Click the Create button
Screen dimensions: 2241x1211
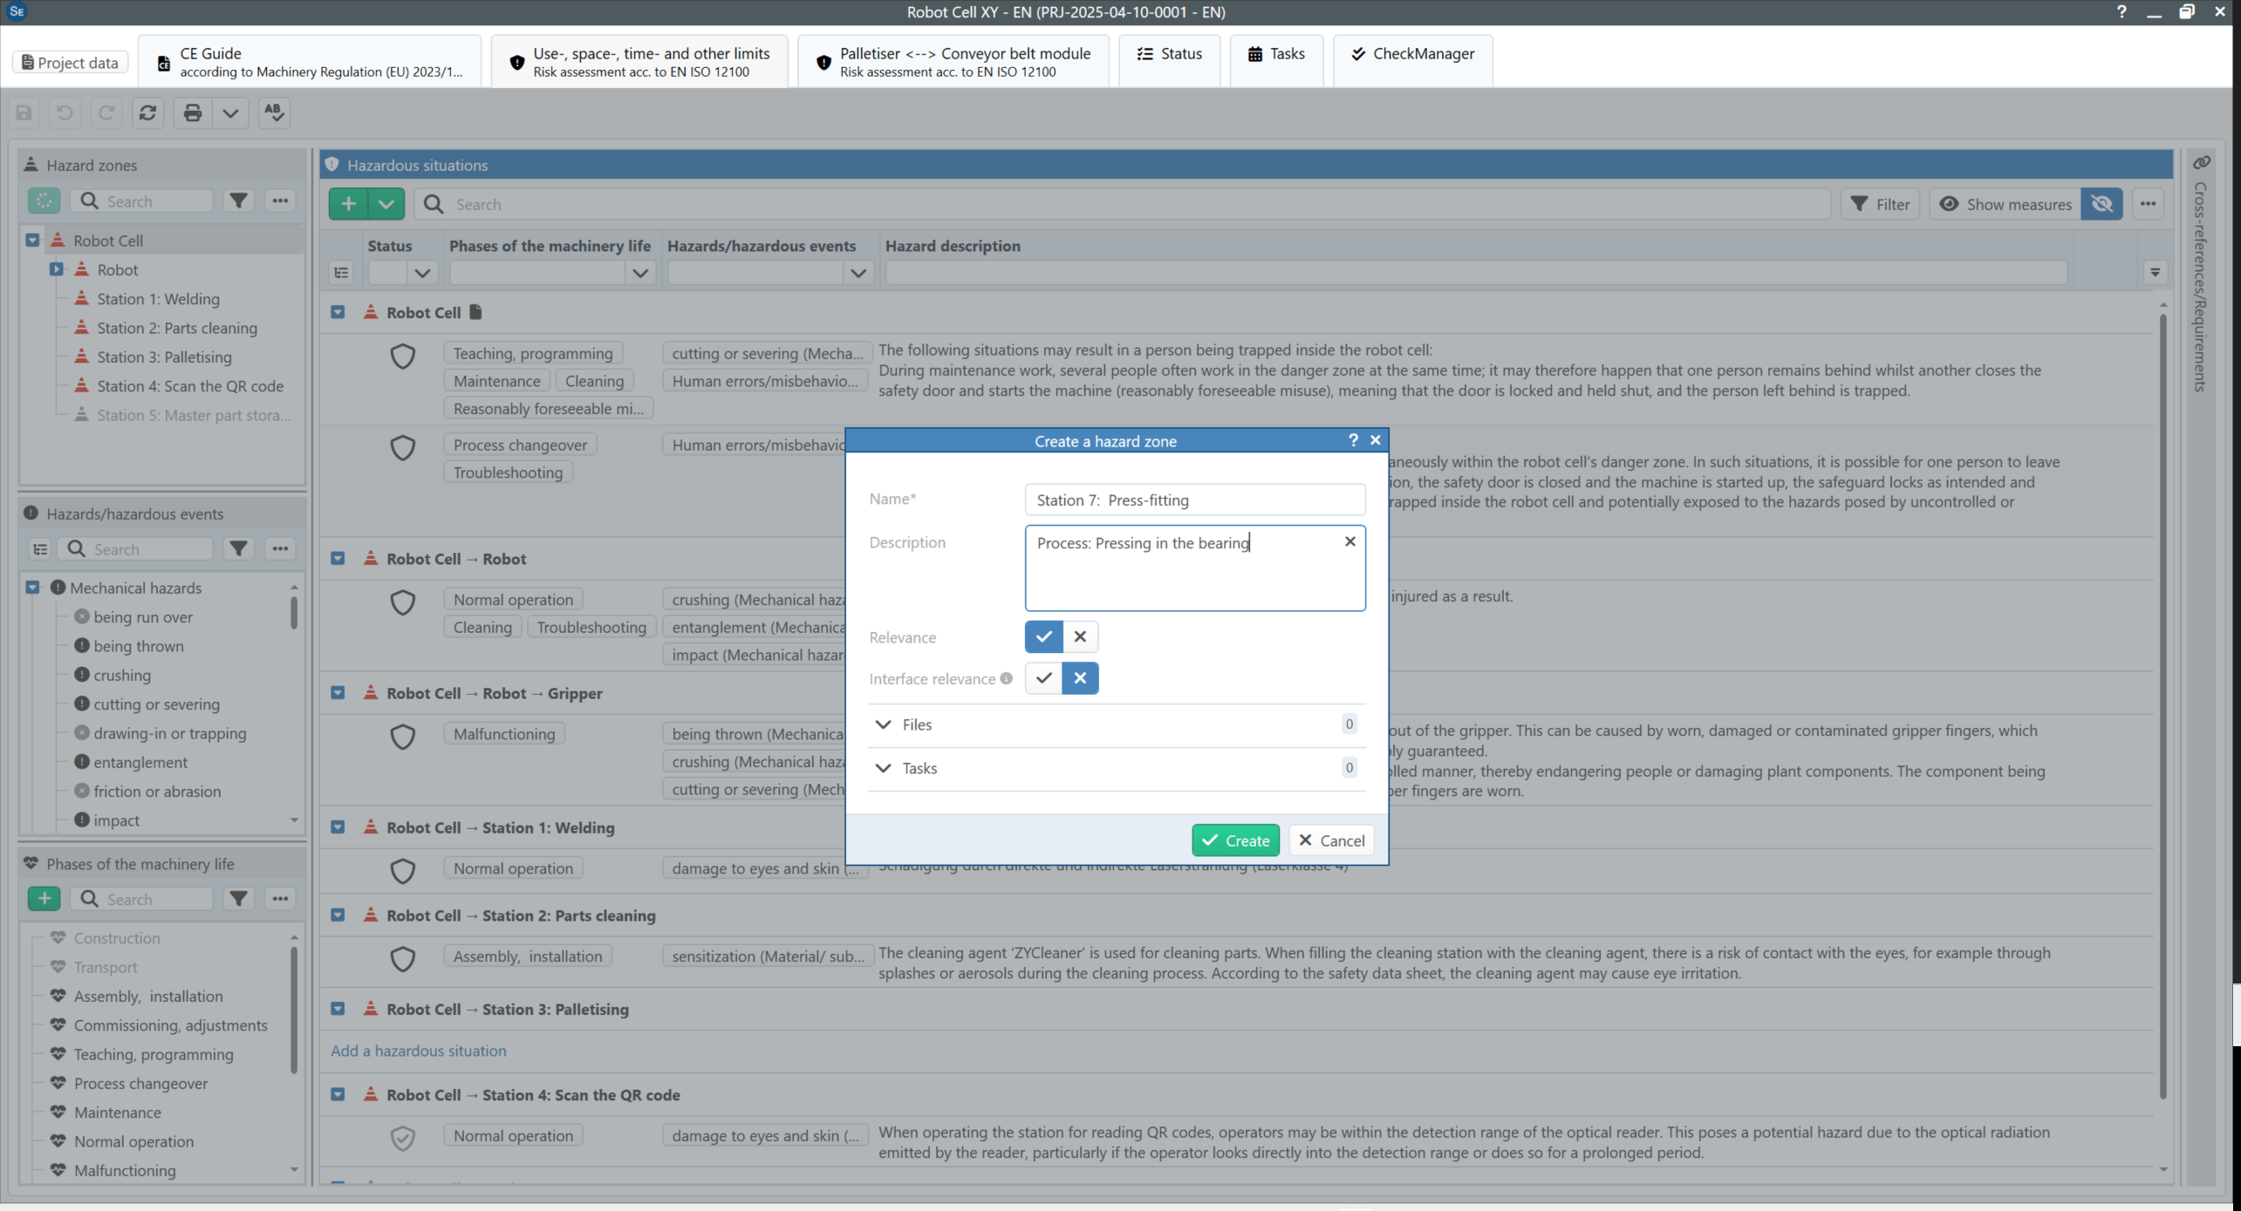click(1235, 840)
